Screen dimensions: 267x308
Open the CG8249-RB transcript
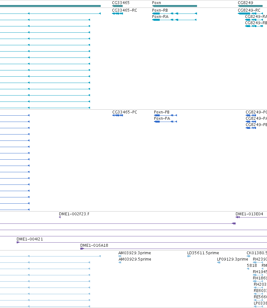pyautogui.click(x=254, y=26)
